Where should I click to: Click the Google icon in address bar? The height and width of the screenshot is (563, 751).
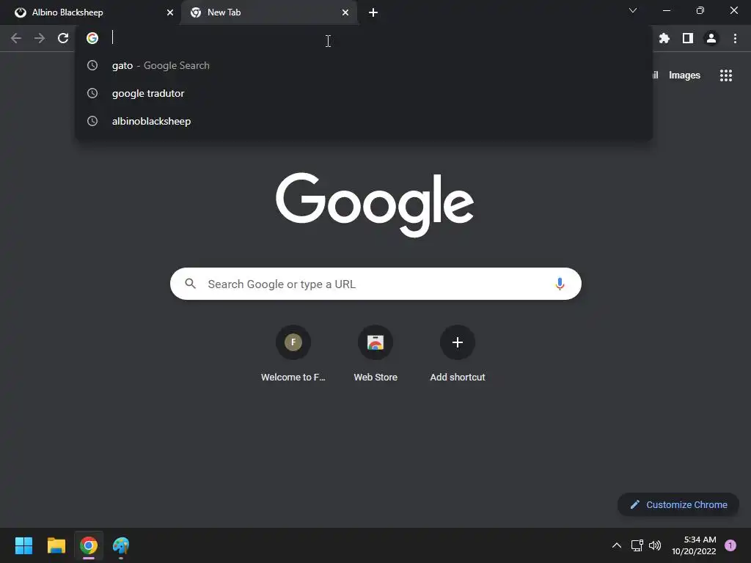click(x=92, y=38)
